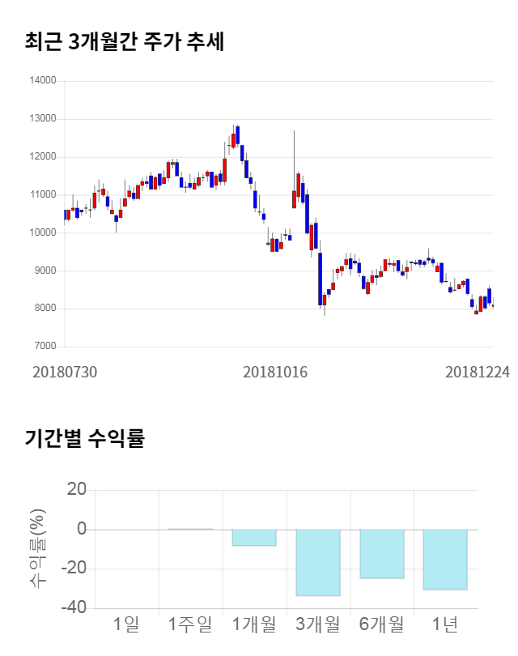Image resolution: width=518 pixels, height=656 pixels.
Task: Click the 20181224 date label
Action: pos(478,372)
